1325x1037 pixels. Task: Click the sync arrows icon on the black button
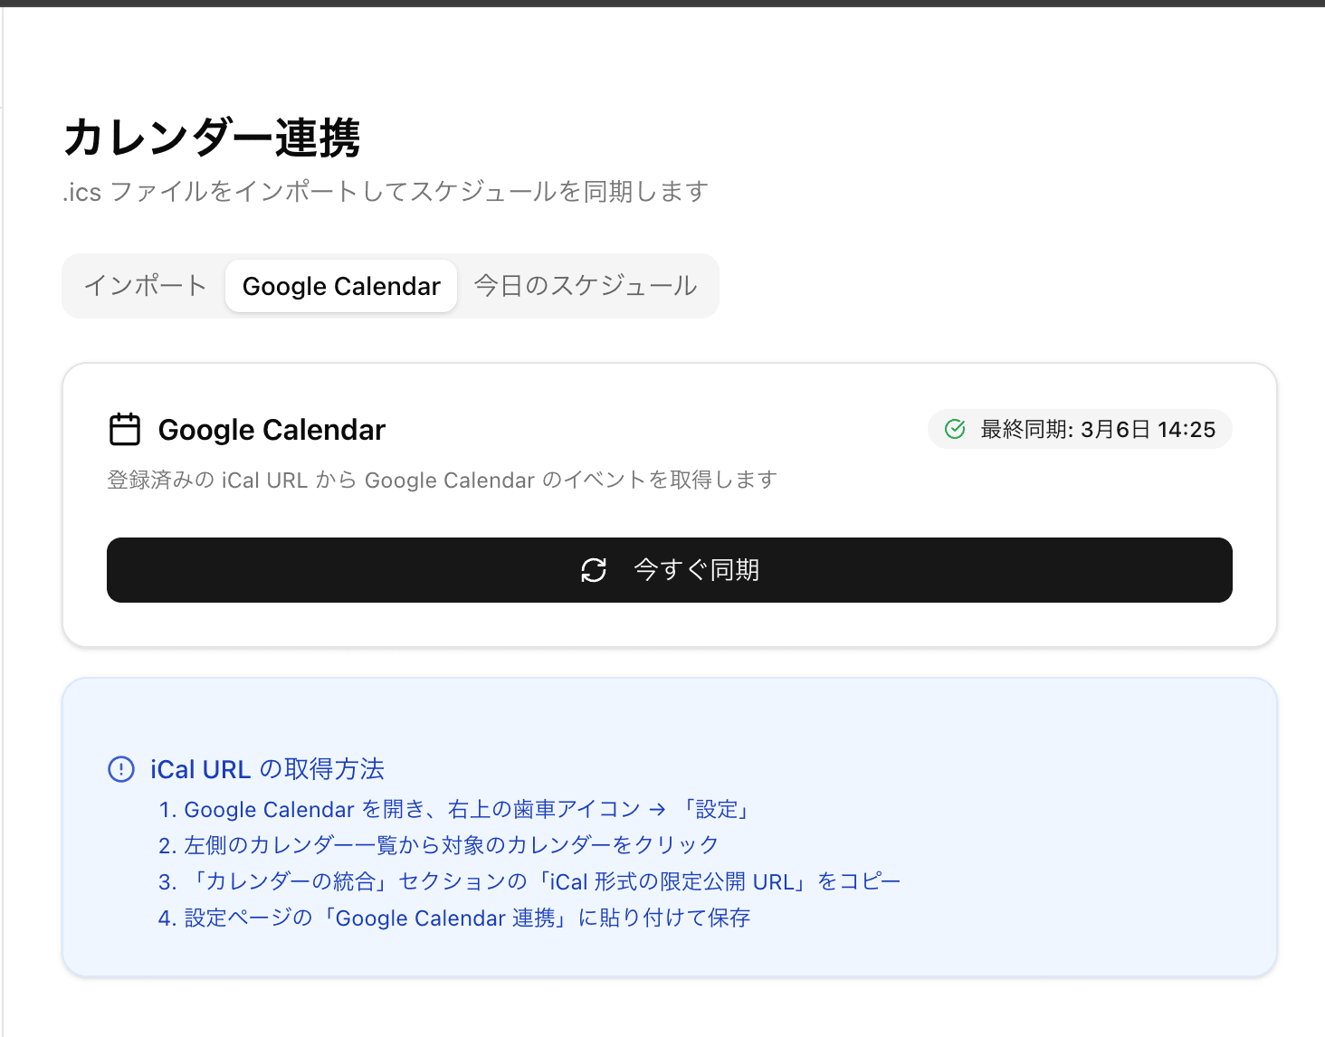coord(593,570)
